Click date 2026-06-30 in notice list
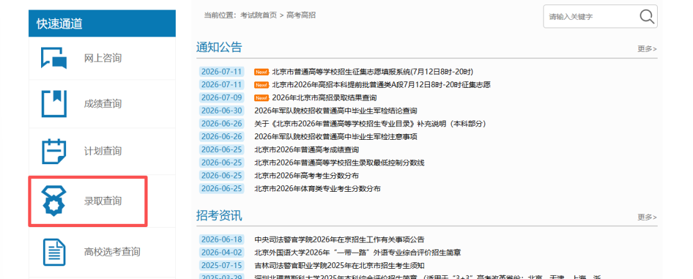Image resolution: width=693 pixels, height=279 pixels. click(221, 111)
